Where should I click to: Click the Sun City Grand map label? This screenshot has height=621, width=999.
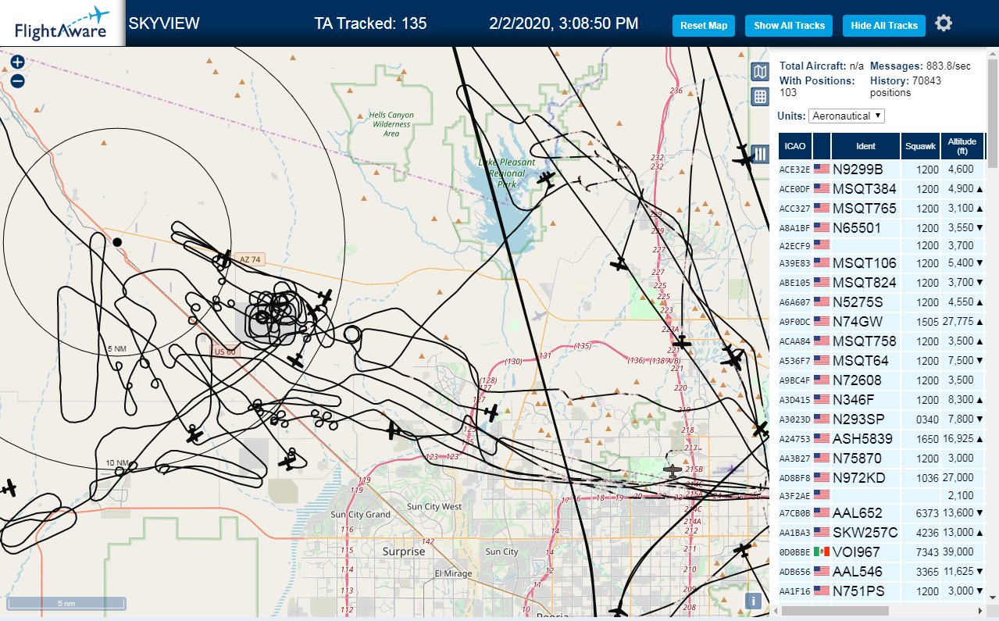coord(360,515)
